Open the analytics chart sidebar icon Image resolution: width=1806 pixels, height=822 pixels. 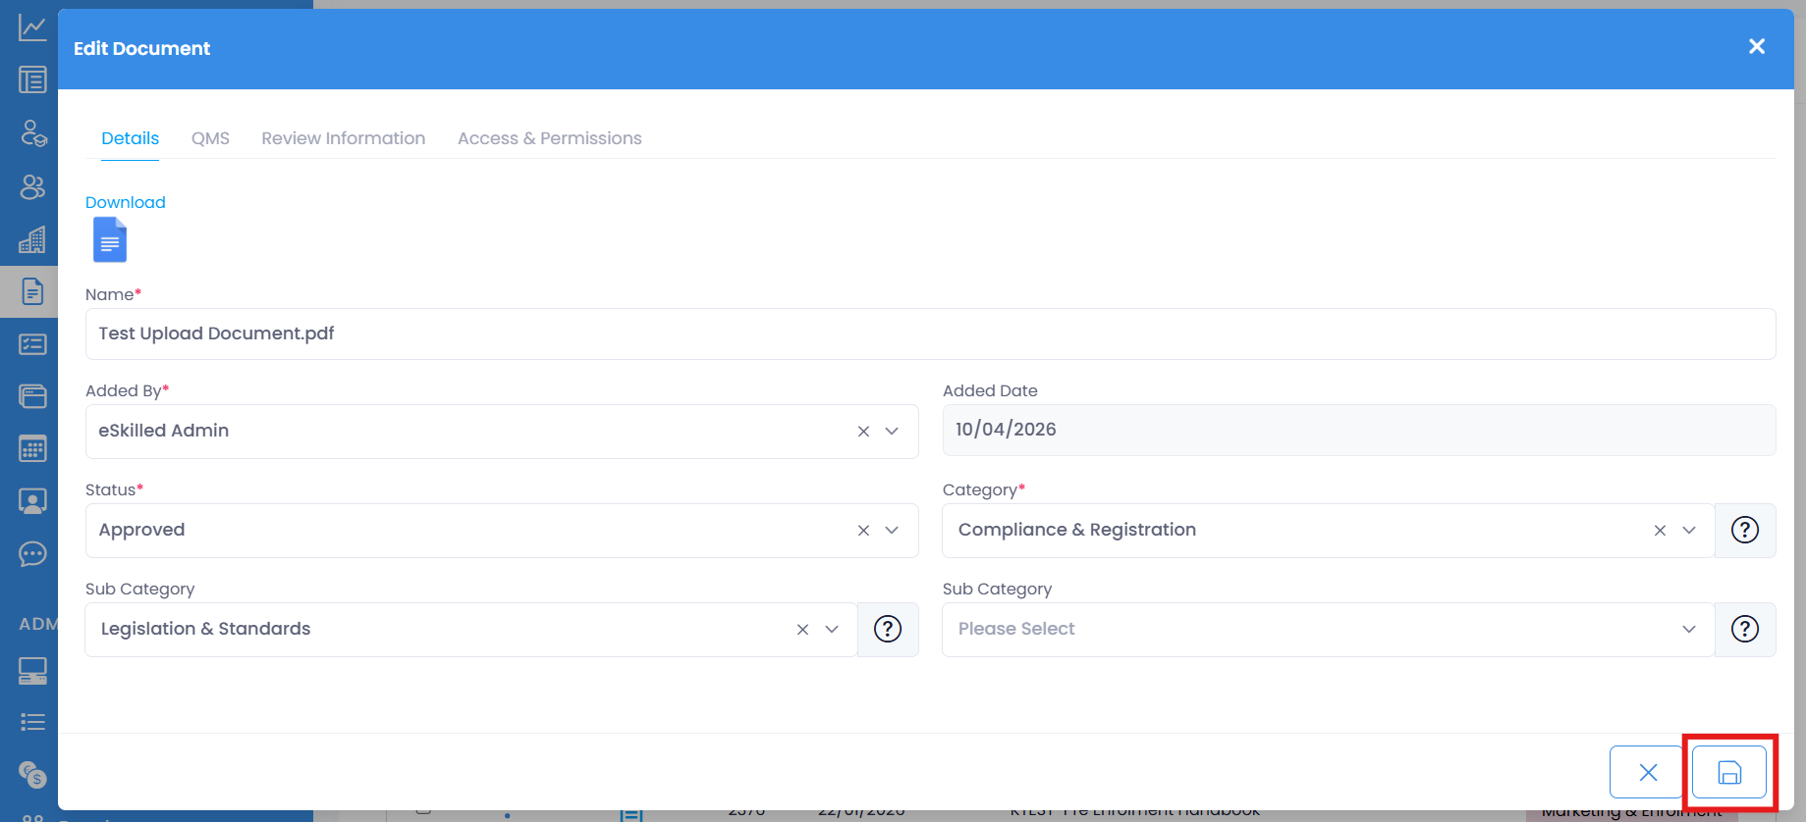coord(32,27)
